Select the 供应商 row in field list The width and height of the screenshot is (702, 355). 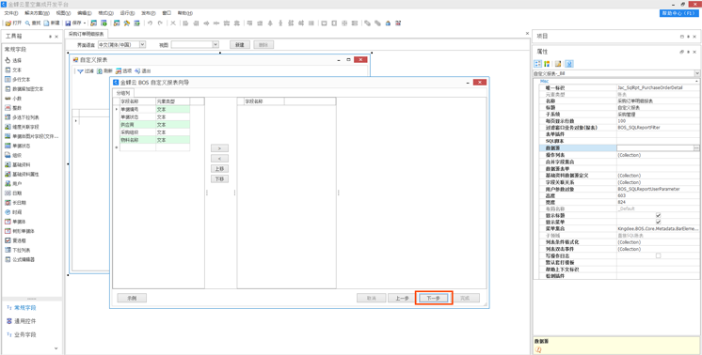(155, 125)
